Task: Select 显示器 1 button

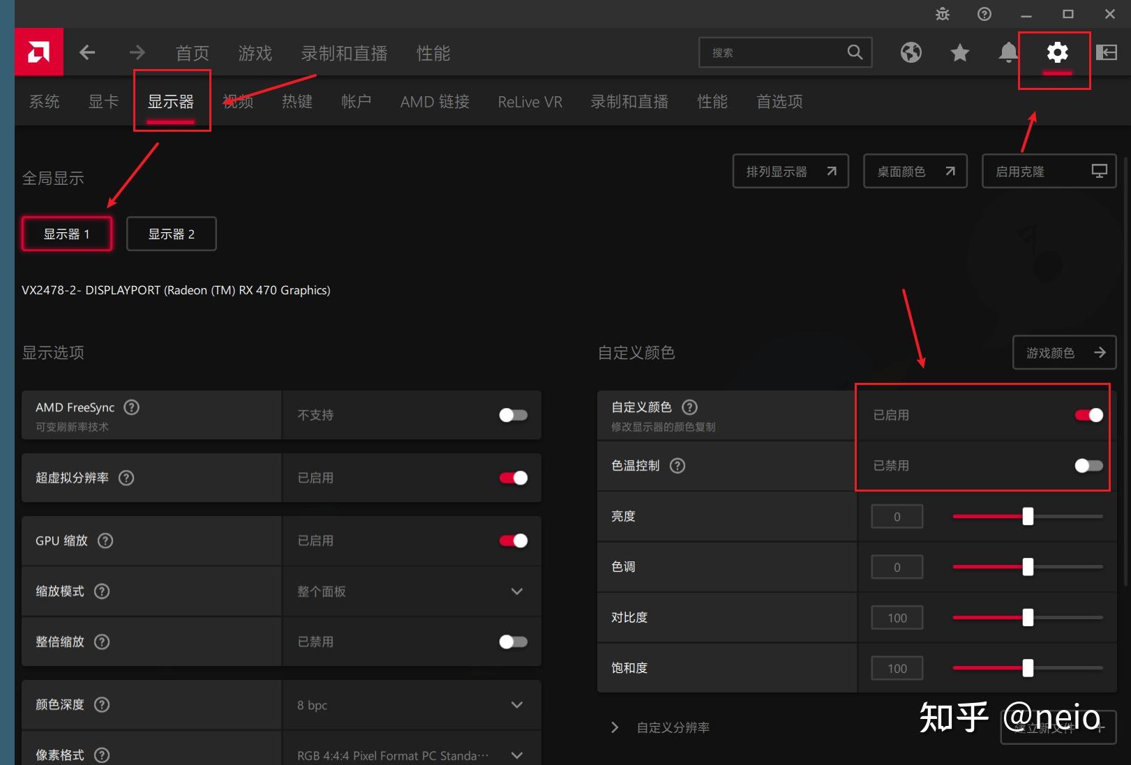Action: [x=67, y=234]
